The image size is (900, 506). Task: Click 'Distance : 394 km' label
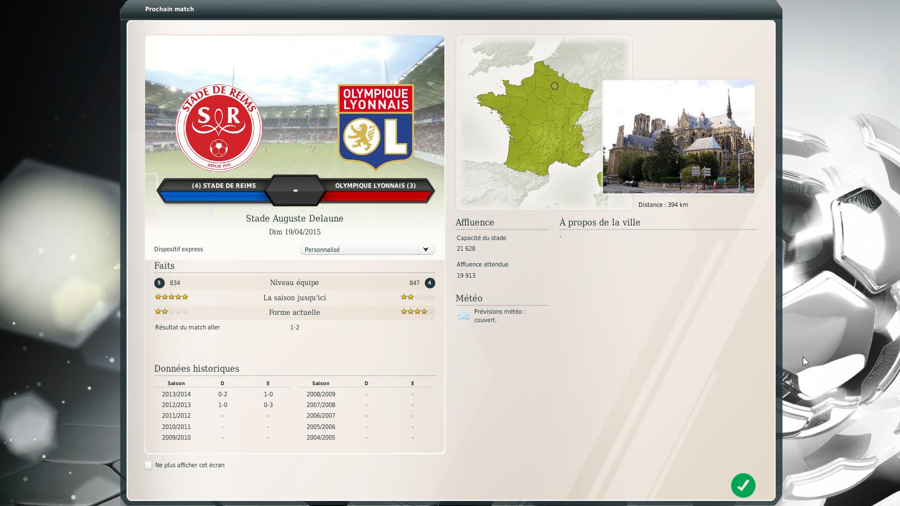tap(663, 205)
